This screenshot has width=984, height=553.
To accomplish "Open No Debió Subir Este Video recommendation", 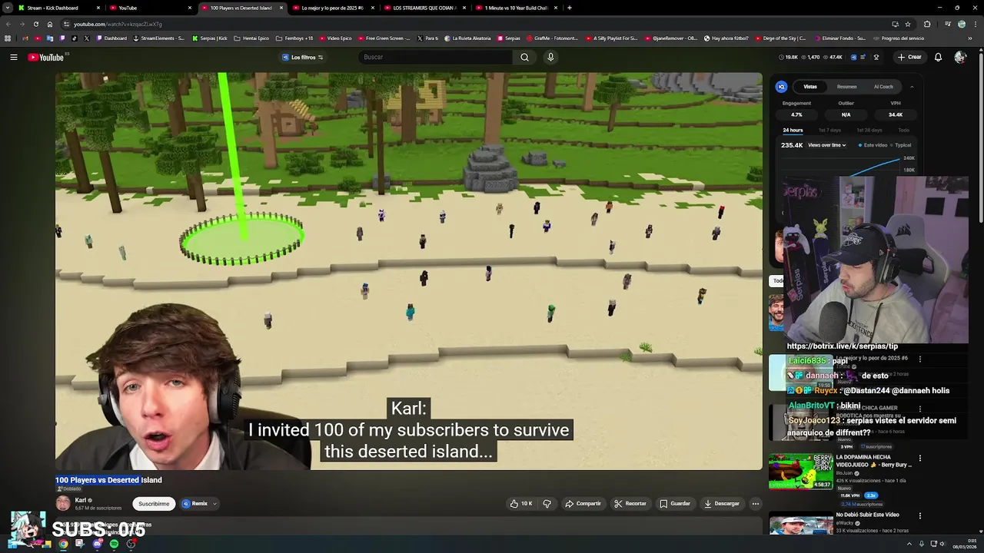I will (867, 515).
